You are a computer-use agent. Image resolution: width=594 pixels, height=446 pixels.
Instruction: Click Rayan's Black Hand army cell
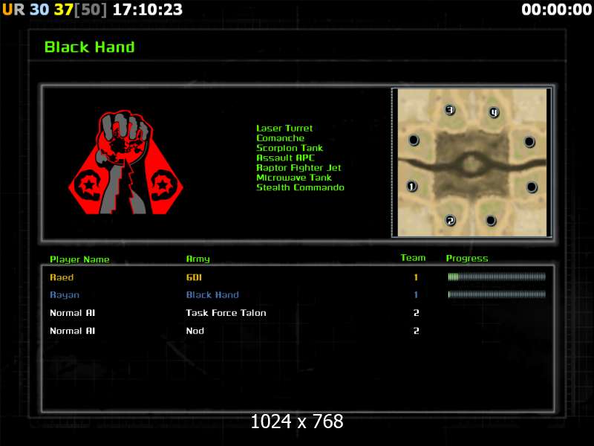[x=212, y=294]
